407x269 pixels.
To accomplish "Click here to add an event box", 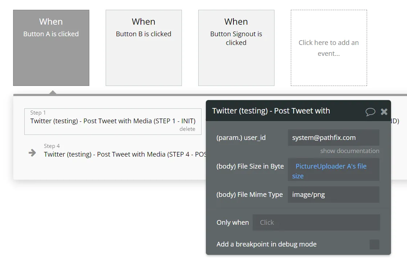I will click(x=329, y=48).
